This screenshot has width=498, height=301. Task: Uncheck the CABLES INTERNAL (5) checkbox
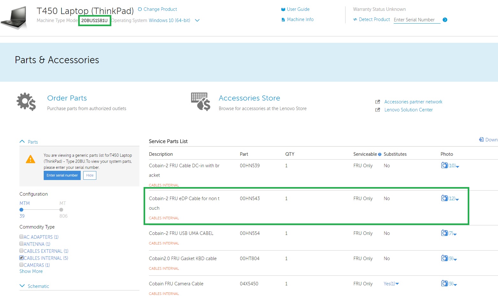pyautogui.click(x=21, y=258)
